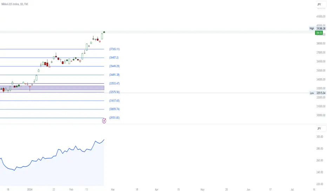Screen dimensions: 327x193
Task: Click the (35449.29) level label
Action: 114,66
